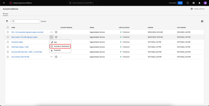
Task: Sort by the Last Updated column header
Action: 181,28
